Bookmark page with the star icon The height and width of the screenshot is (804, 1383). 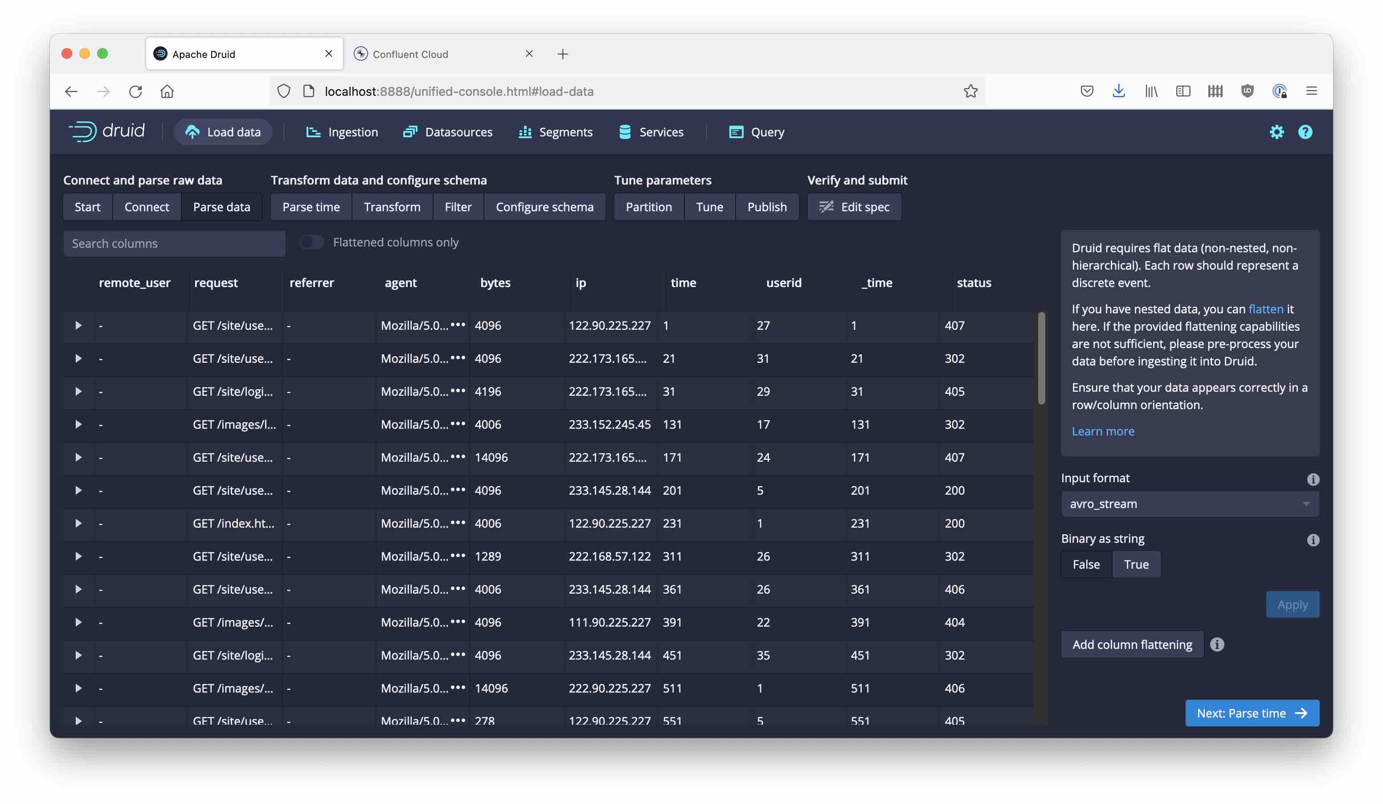pyautogui.click(x=970, y=91)
